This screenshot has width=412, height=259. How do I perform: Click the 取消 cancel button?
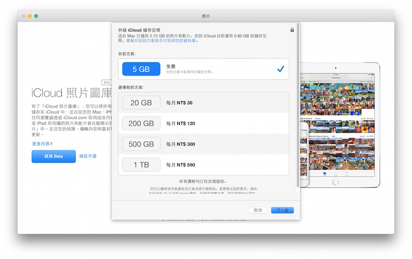coord(258,210)
